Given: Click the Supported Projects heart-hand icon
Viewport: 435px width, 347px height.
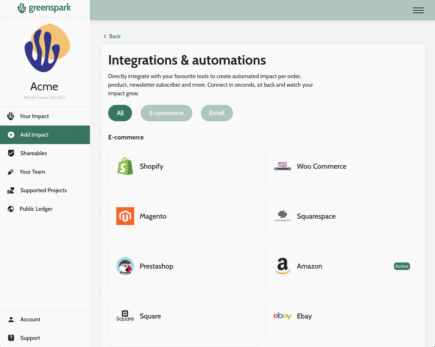Looking at the screenshot, I should 11,190.
